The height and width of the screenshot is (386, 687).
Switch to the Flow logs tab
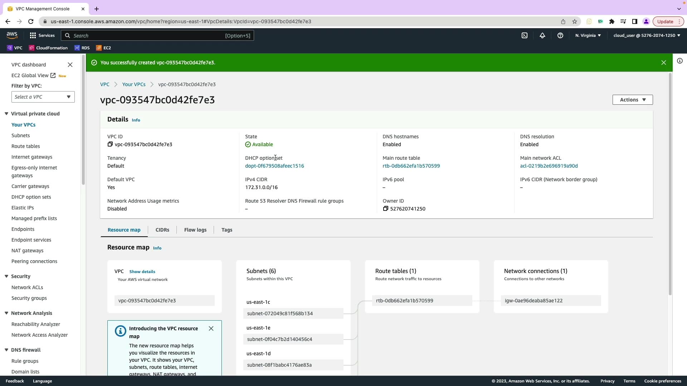195,230
